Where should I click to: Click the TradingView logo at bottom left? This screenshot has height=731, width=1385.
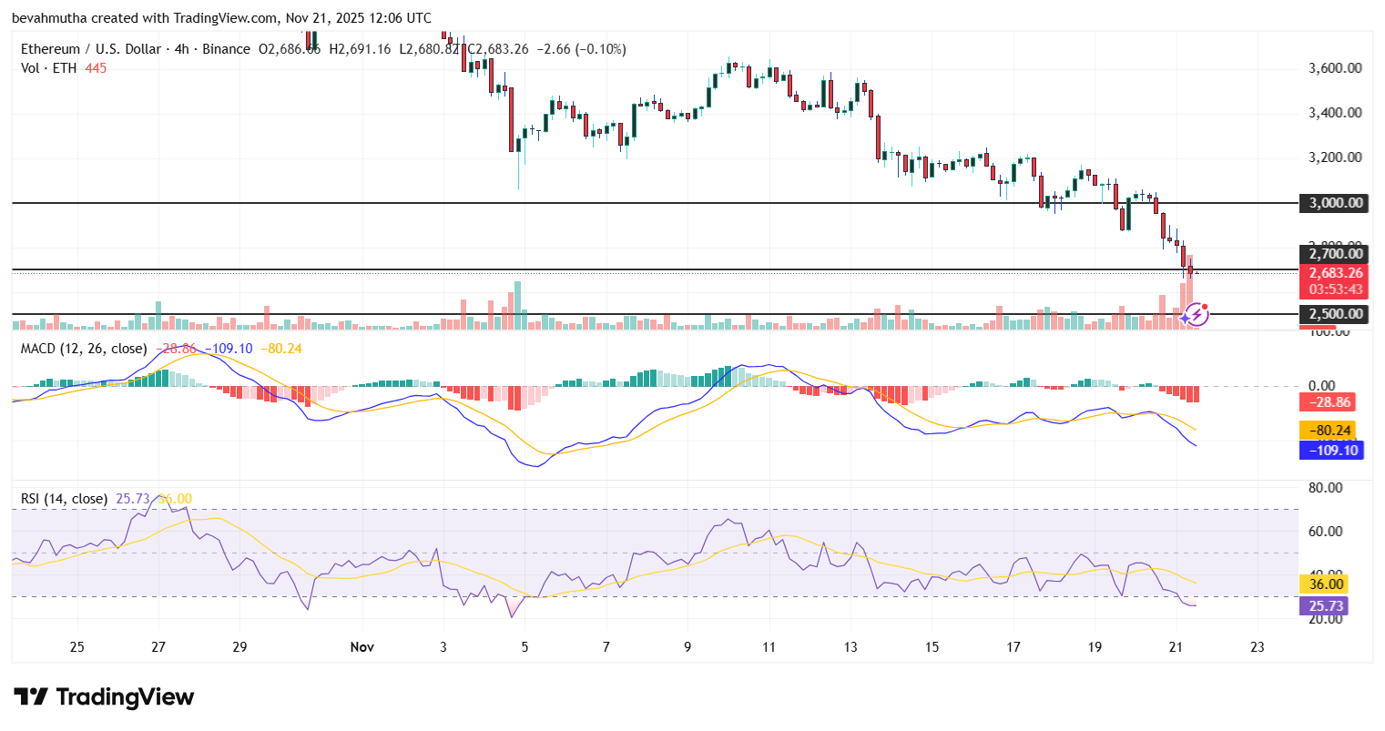coord(102,697)
